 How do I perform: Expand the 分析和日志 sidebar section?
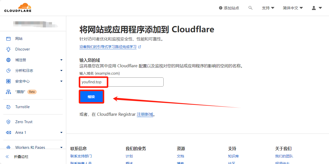(61, 71)
